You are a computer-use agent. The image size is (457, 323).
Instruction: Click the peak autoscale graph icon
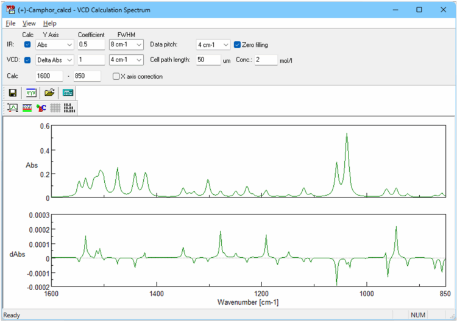(x=12, y=108)
